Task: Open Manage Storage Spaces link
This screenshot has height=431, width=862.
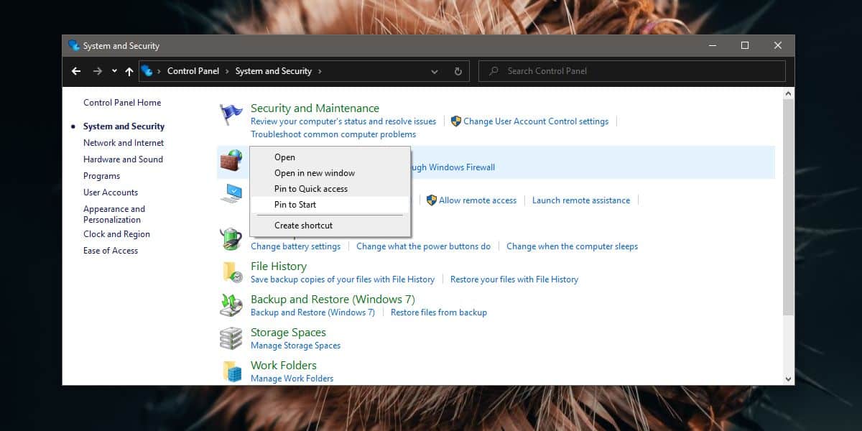Action: click(x=295, y=346)
